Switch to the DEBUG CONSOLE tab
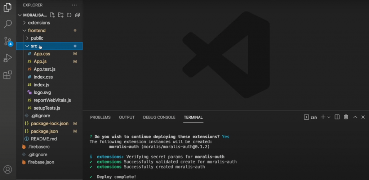369x180 pixels. click(159, 117)
